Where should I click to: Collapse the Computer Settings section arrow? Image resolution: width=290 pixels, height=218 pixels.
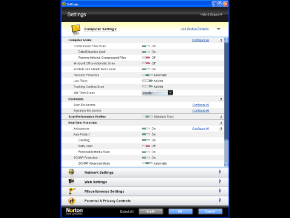(x=219, y=29)
